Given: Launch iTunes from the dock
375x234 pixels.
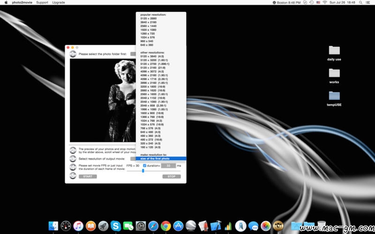Looking at the screenshot, I should (x=78, y=226).
